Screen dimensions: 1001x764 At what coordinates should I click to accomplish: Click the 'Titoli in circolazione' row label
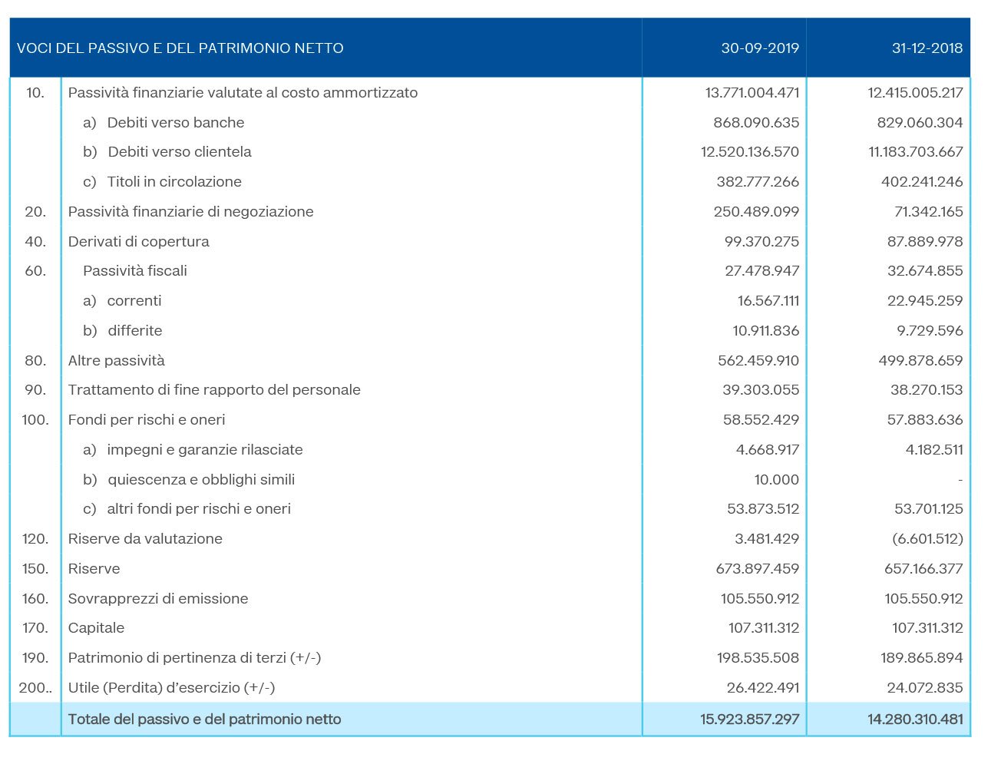coord(173,182)
